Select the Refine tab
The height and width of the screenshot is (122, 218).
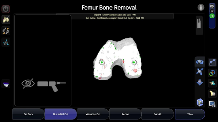click(125, 114)
